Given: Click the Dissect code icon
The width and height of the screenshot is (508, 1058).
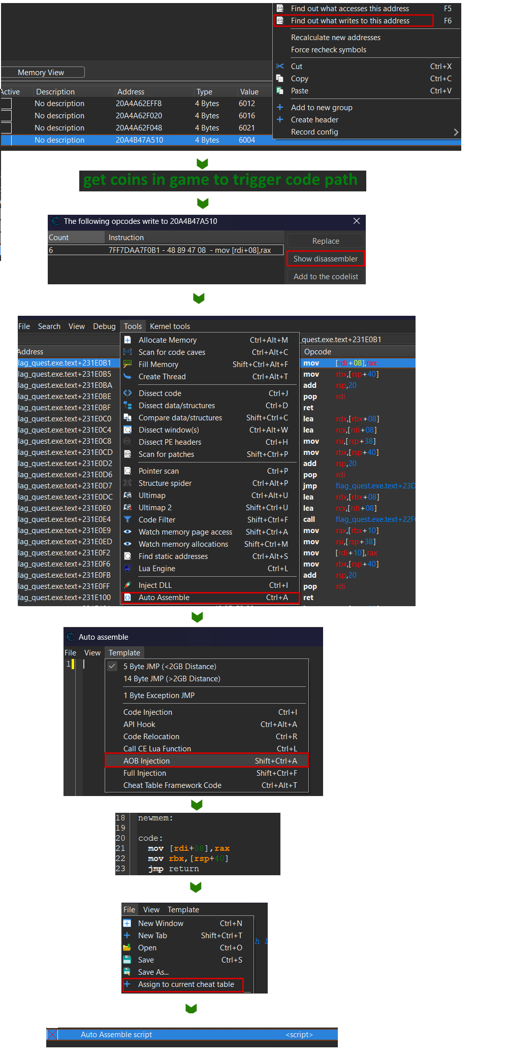Looking at the screenshot, I should [x=128, y=393].
